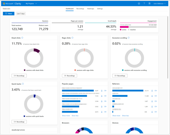
Task: Click Show less under Popular pages
Action: point(75,116)
